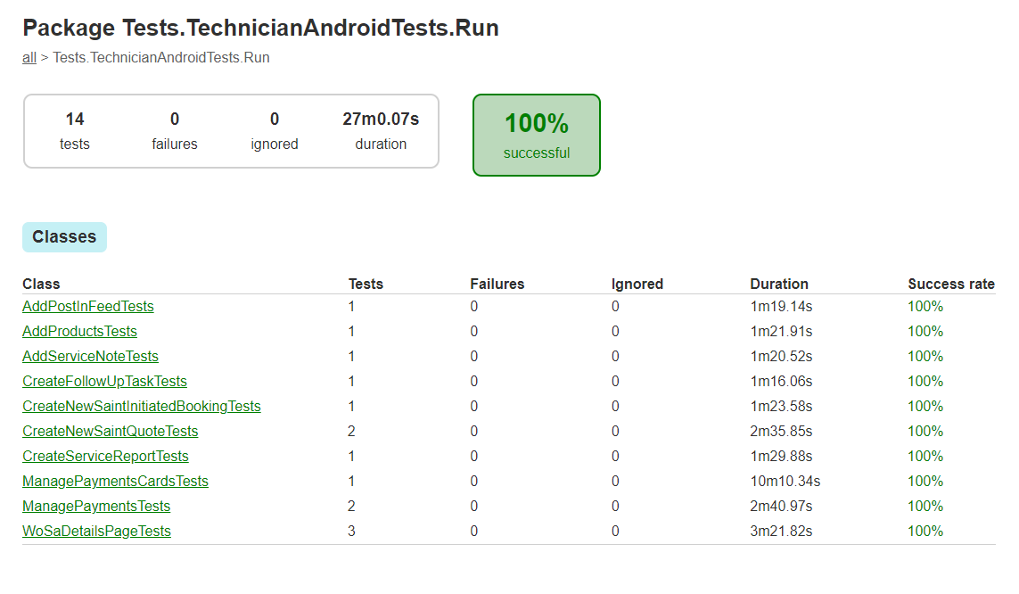1019x594 pixels.
Task: Click success rate of AddPostInFeedTests row
Action: click(925, 307)
